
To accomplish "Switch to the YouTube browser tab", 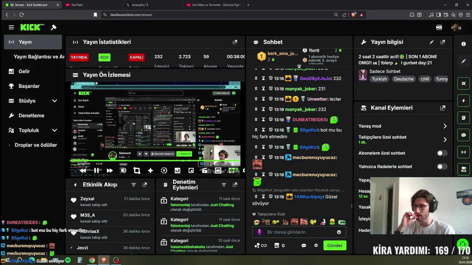I will [92, 5].
